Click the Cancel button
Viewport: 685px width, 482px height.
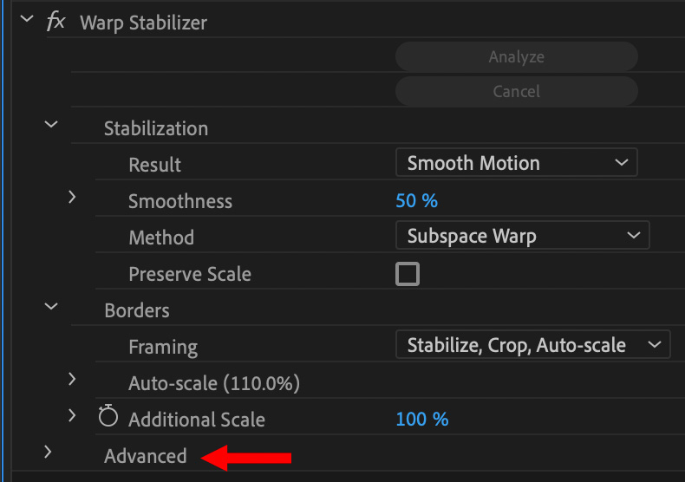point(516,91)
